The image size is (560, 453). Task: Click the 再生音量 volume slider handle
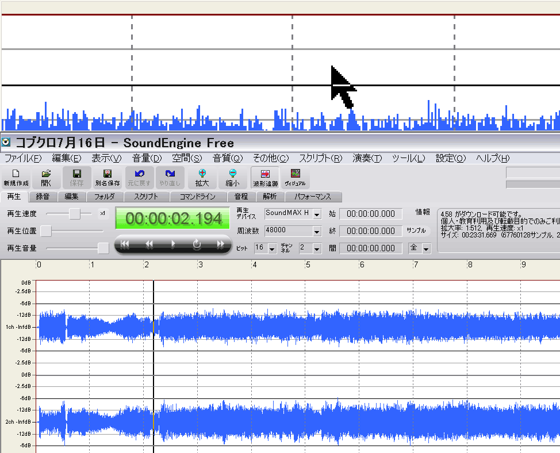point(103,248)
